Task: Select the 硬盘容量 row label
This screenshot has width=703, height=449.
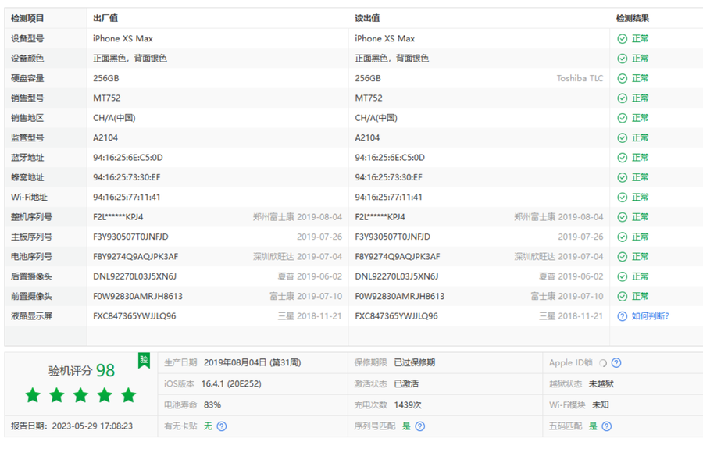Action: click(28, 78)
